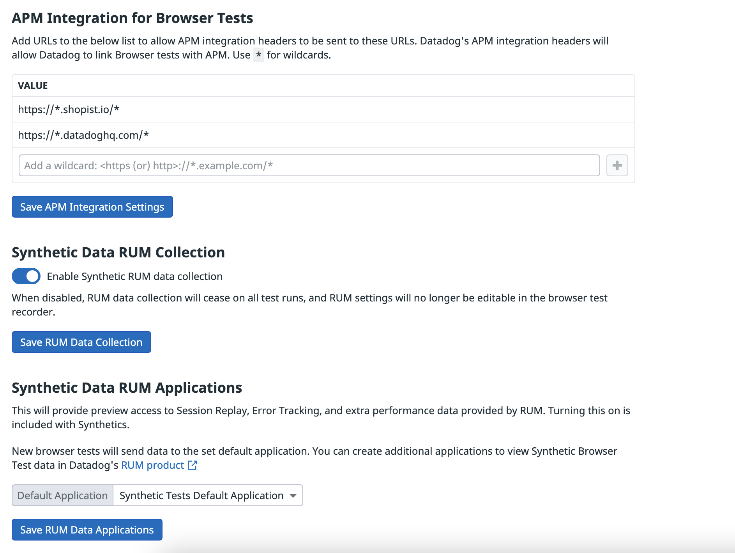Focus the Add a wildcard input field

pos(309,165)
